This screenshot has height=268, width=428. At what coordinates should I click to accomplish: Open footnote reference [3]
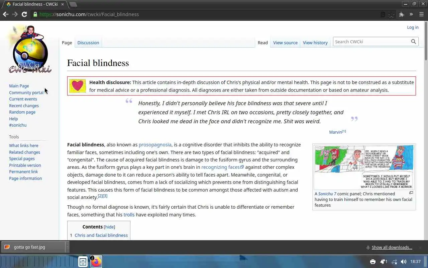click(105, 196)
